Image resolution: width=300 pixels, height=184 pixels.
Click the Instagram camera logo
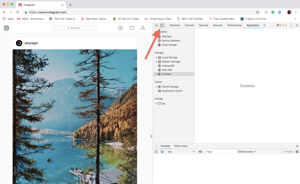(x=6, y=28)
